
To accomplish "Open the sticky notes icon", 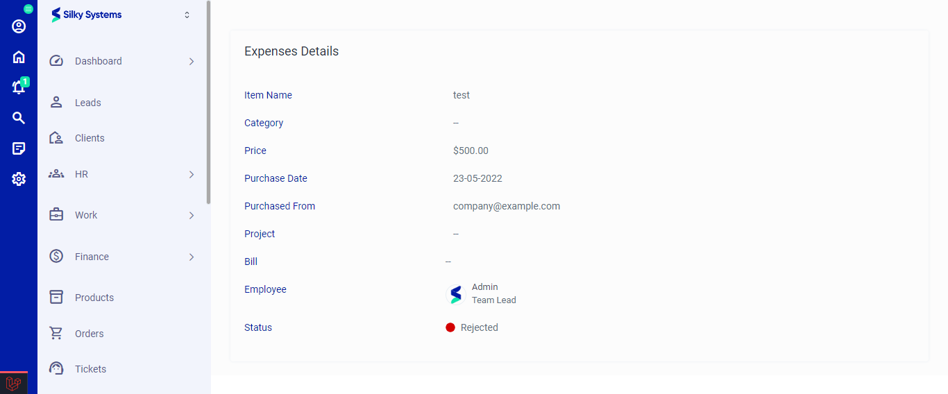I will 19,148.
